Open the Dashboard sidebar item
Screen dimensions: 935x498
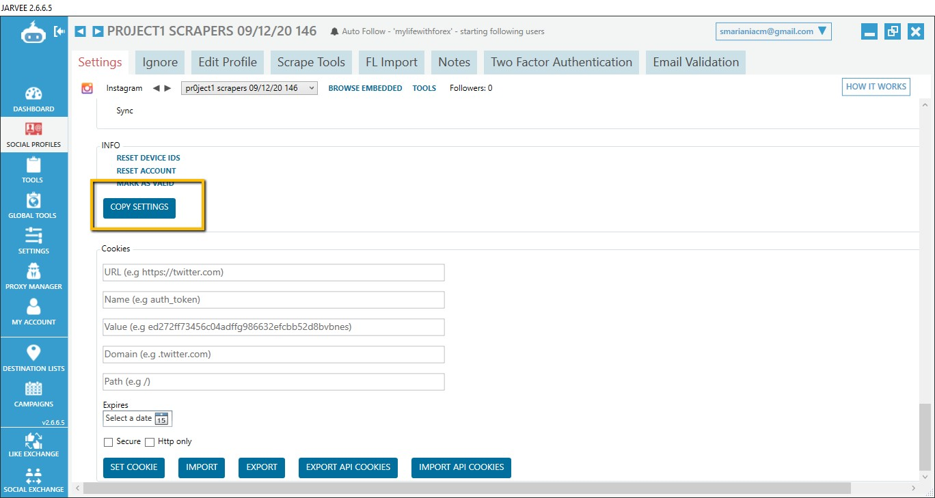tap(33, 99)
